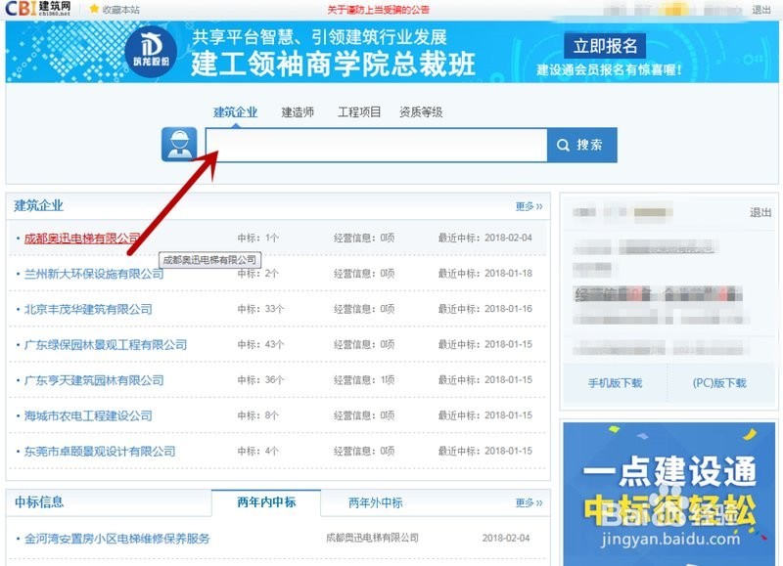Open the 关于谨防上当受骗的公告 notice
This screenshot has height=566, width=783.
(378, 10)
